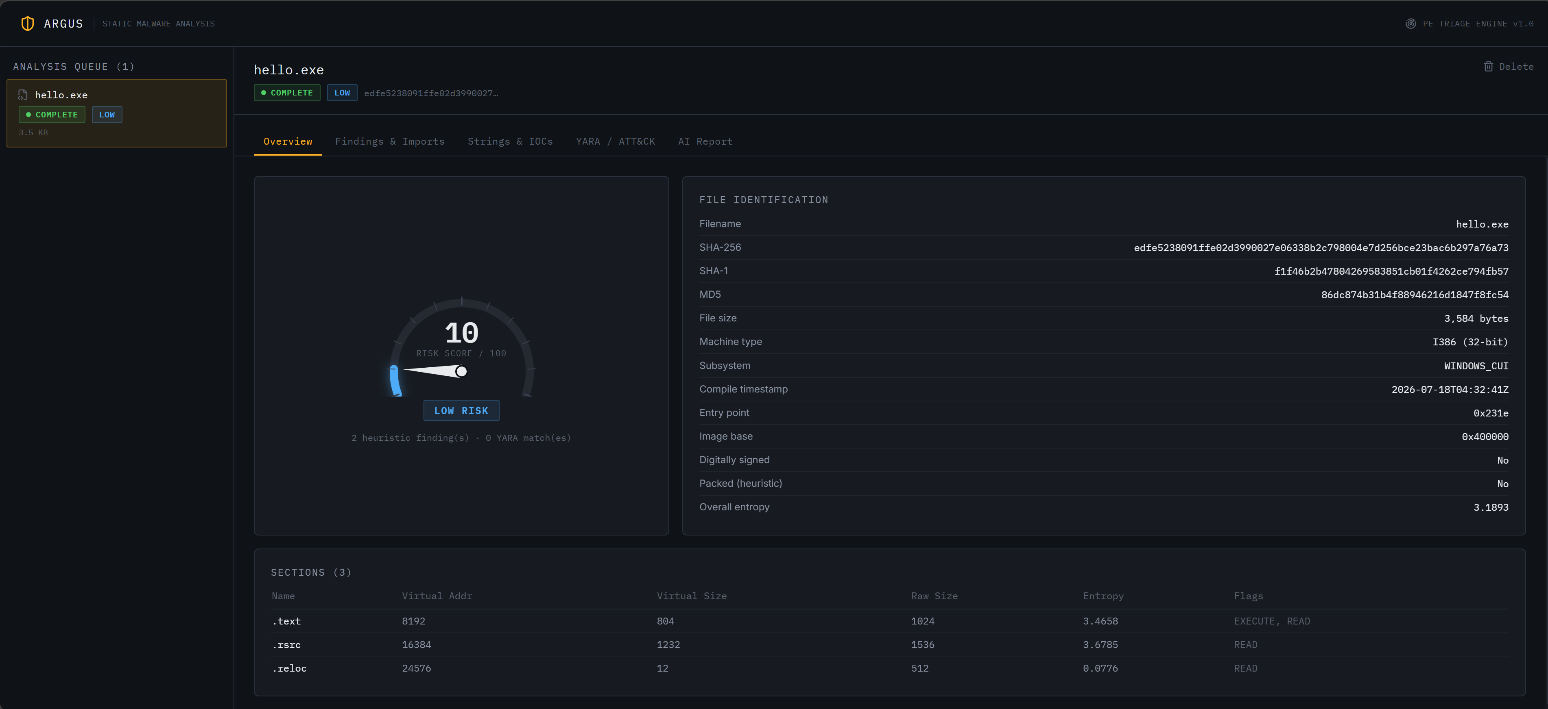Image resolution: width=1548 pixels, height=709 pixels.
Task: Open the YARA / ATT&CK tab
Action: tap(616, 141)
